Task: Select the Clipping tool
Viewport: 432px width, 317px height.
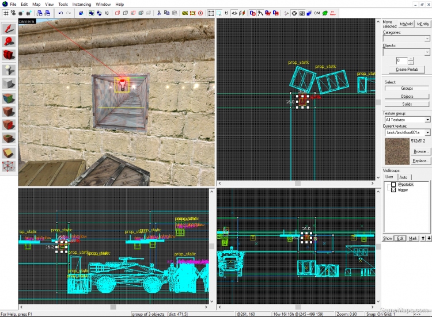Action: pyautogui.click(x=9, y=153)
